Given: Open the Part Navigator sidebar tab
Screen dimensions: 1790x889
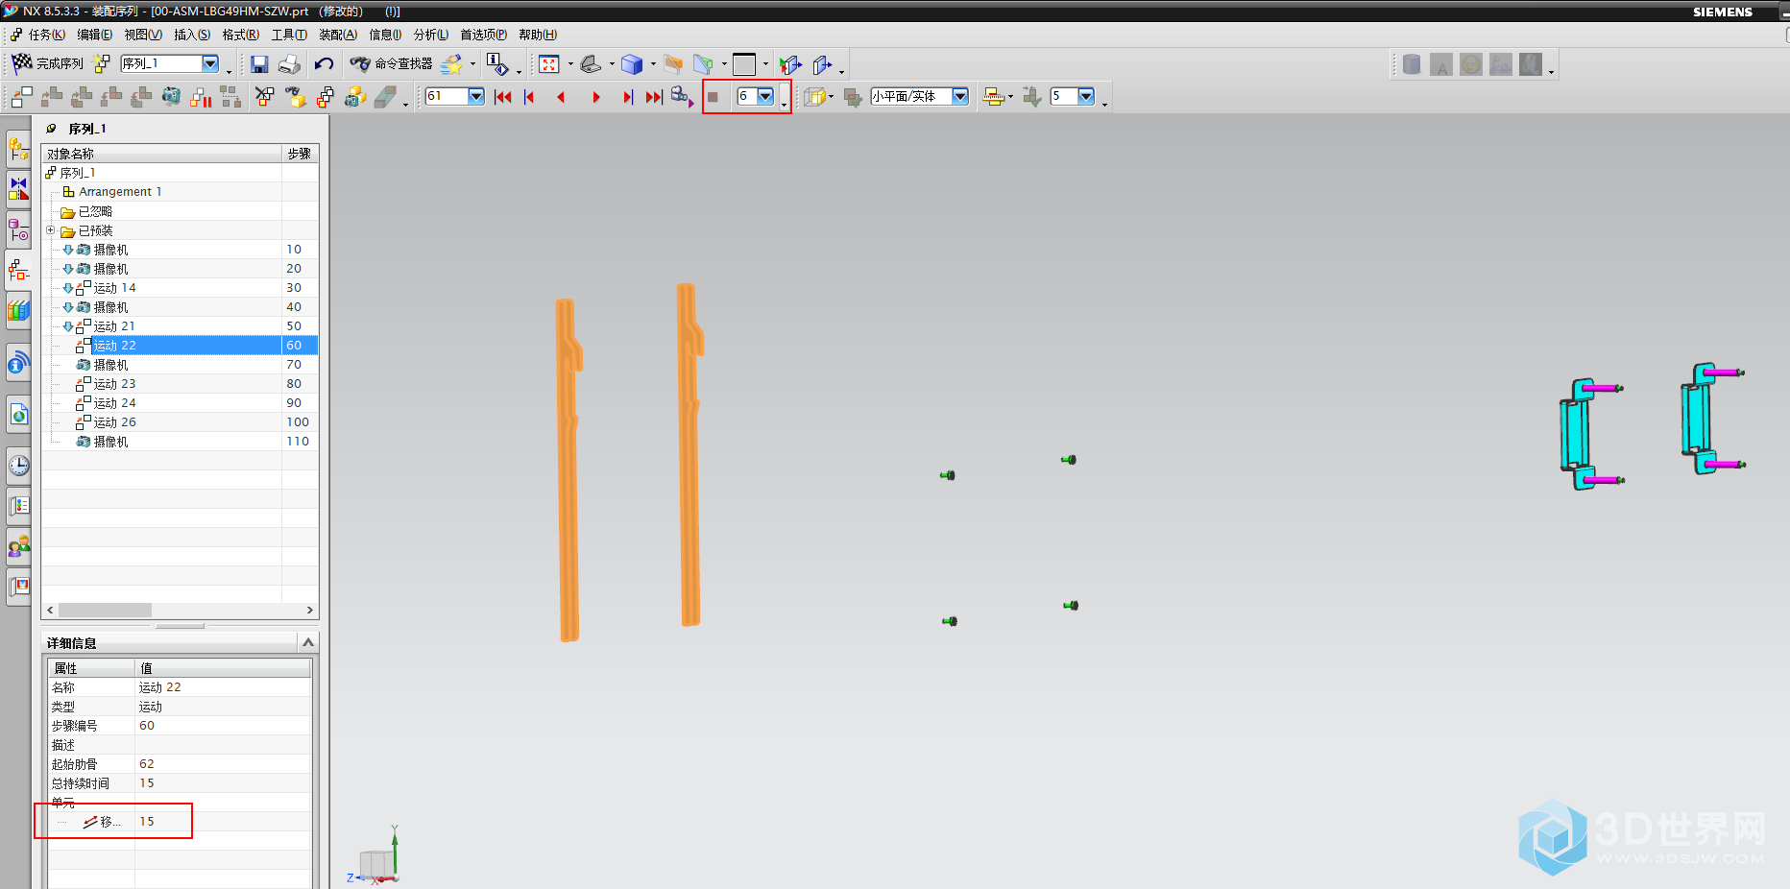Looking at the screenshot, I should (18, 229).
